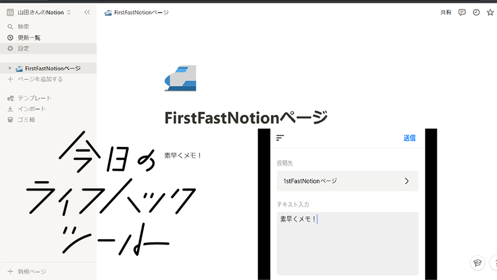Open the comments speech-bubble icon
The height and width of the screenshot is (280, 497).
(462, 12)
